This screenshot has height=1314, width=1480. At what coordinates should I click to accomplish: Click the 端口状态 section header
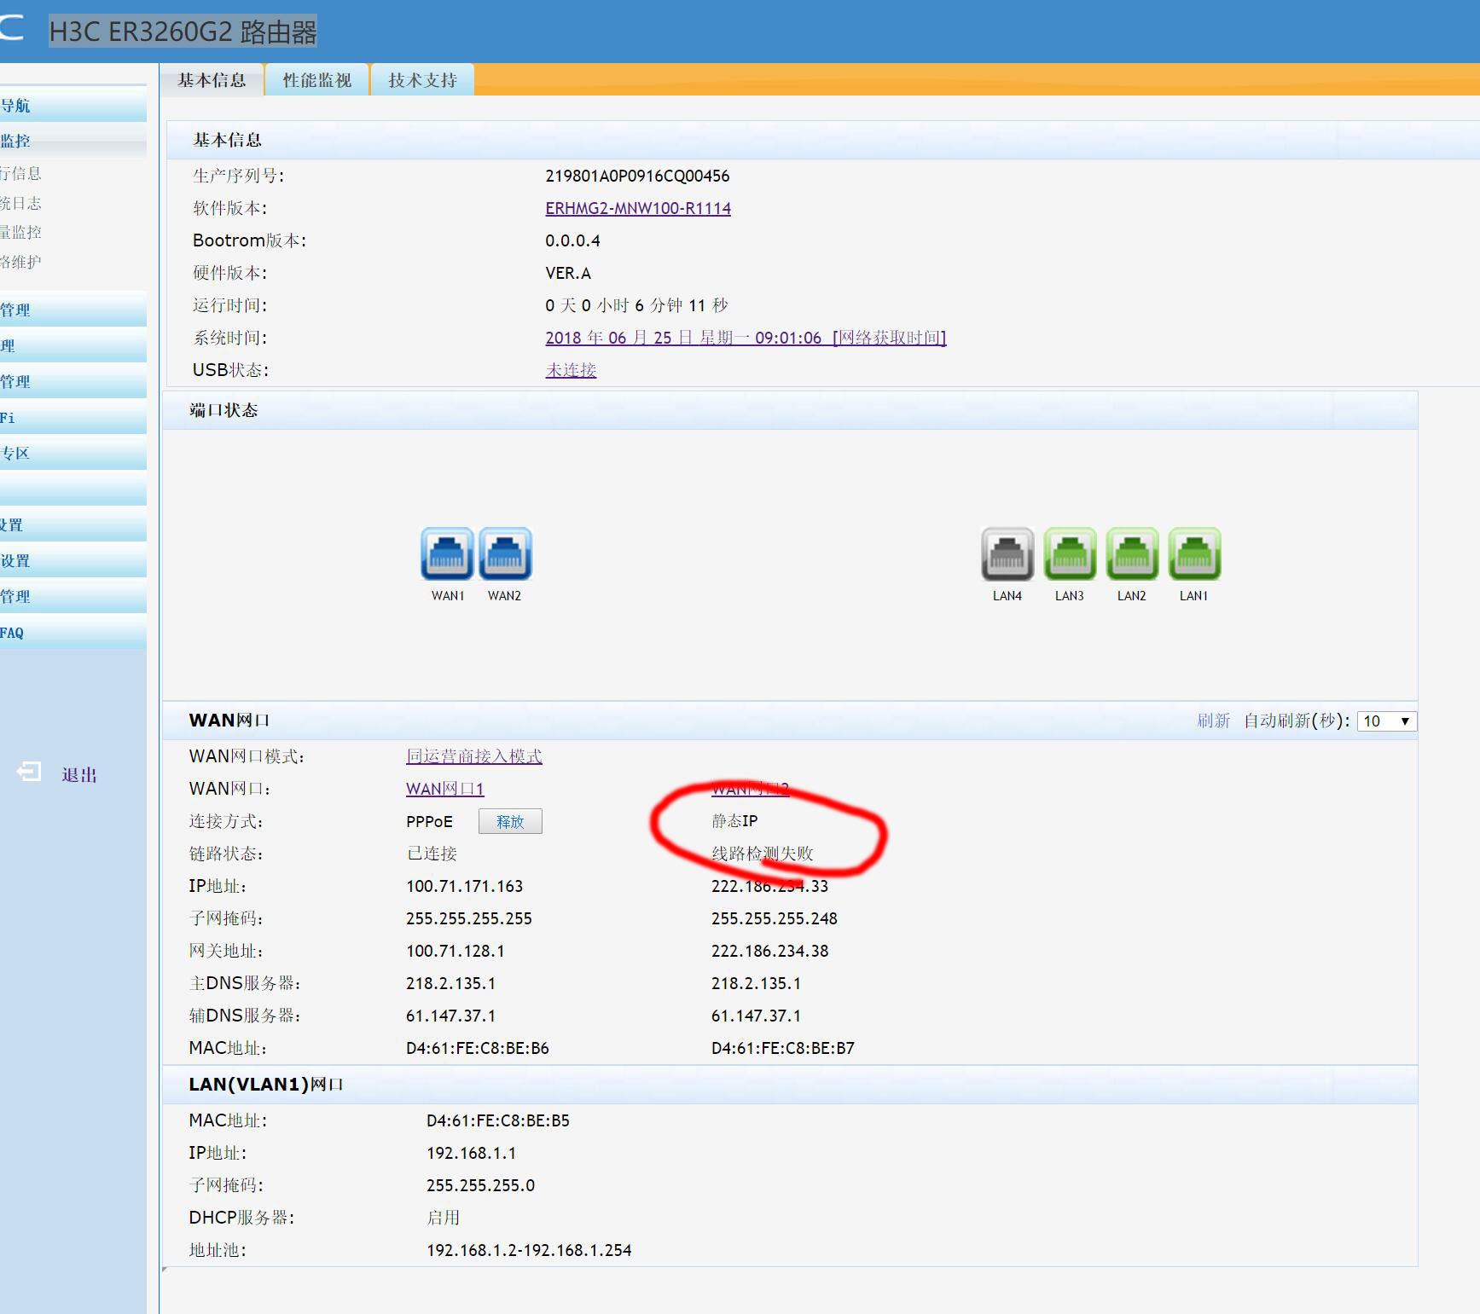click(223, 410)
